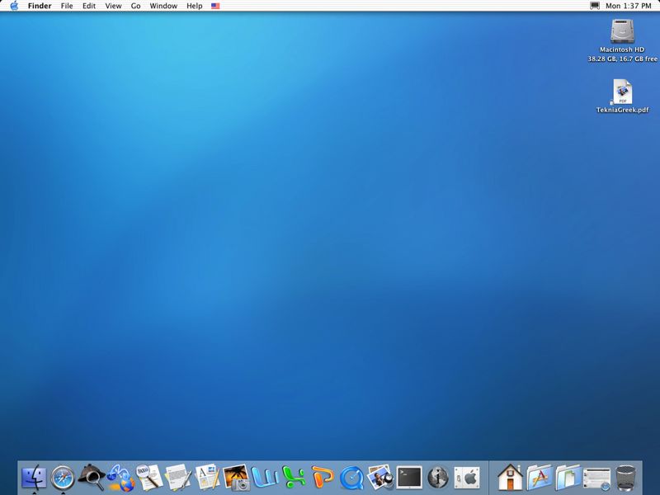The width and height of the screenshot is (660, 495).
Task: Open Microsoft Excel green X icon
Action: [x=295, y=476]
